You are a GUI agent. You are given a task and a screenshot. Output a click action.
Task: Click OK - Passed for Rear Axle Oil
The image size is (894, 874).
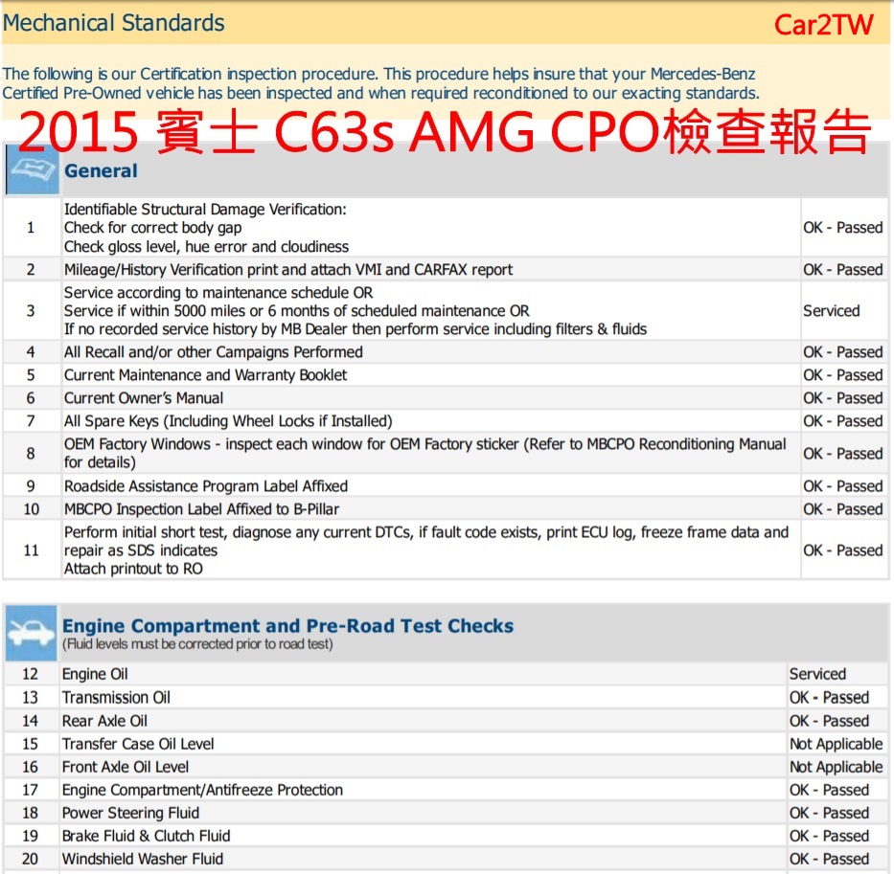pyautogui.click(x=829, y=721)
